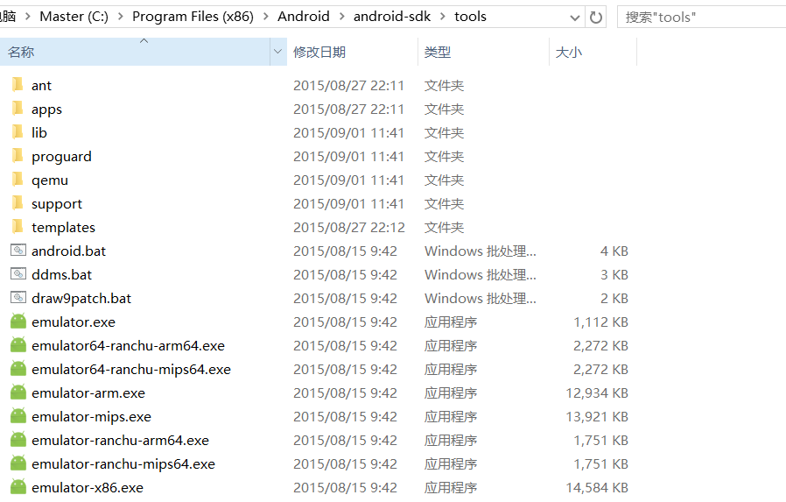The width and height of the screenshot is (786, 502).
Task: Click the search "tools" input box
Action: click(700, 17)
